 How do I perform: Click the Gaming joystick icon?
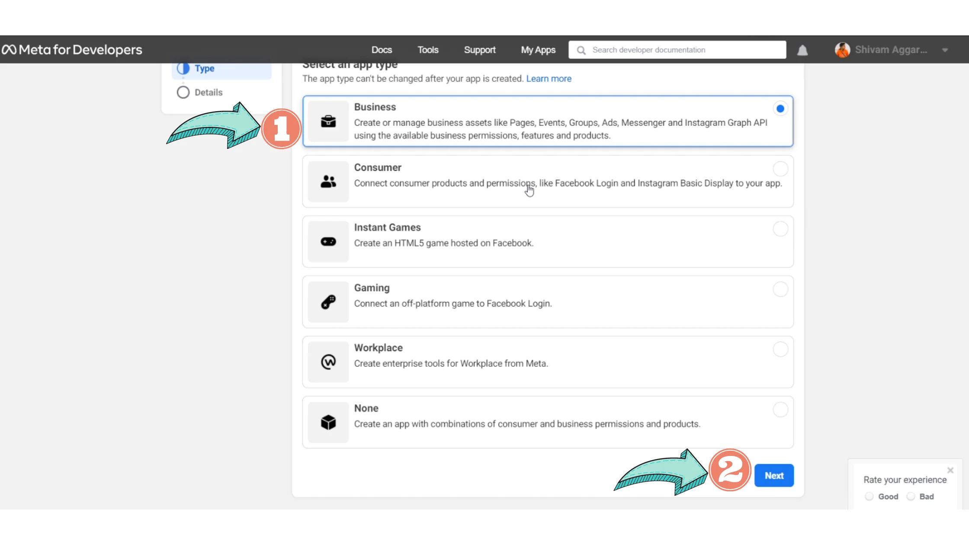pyautogui.click(x=328, y=302)
